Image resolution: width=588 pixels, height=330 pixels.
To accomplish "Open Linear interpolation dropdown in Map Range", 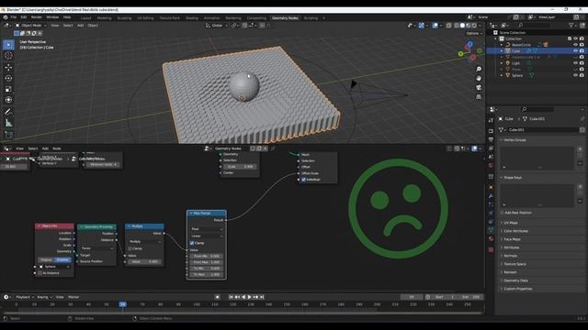I will [207, 236].
